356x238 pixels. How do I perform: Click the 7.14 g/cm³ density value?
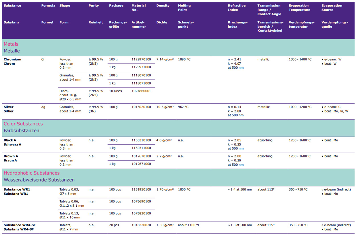click(165, 59)
